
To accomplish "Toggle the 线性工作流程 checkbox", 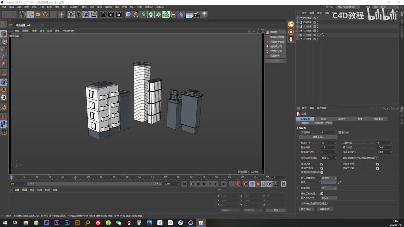I will tap(322, 194).
